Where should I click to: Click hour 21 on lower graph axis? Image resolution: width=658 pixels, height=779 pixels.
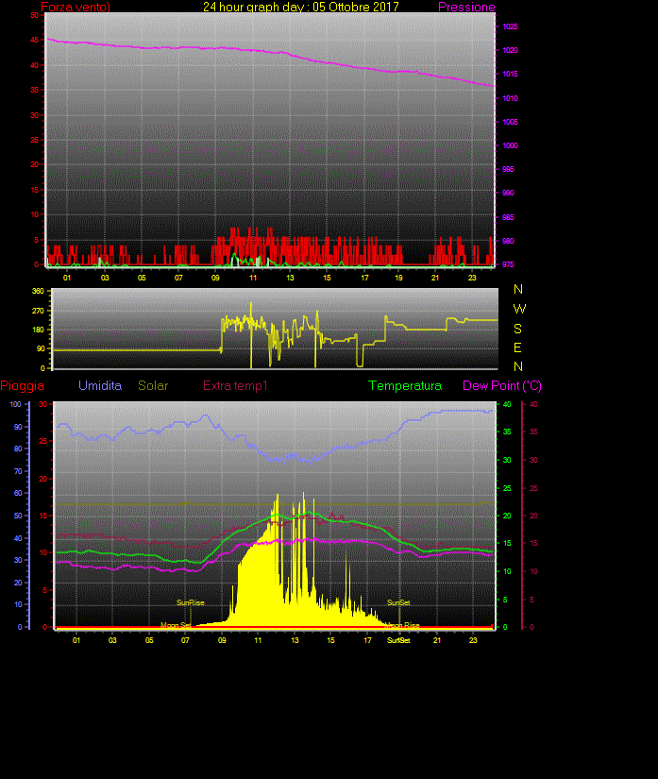pyautogui.click(x=436, y=640)
